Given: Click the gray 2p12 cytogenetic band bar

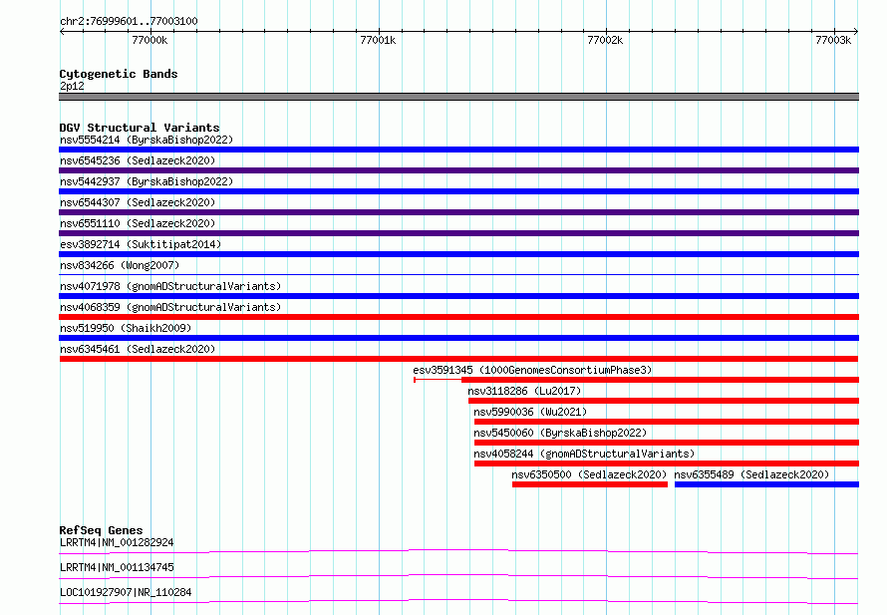Looking at the screenshot, I should coord(458,97).
